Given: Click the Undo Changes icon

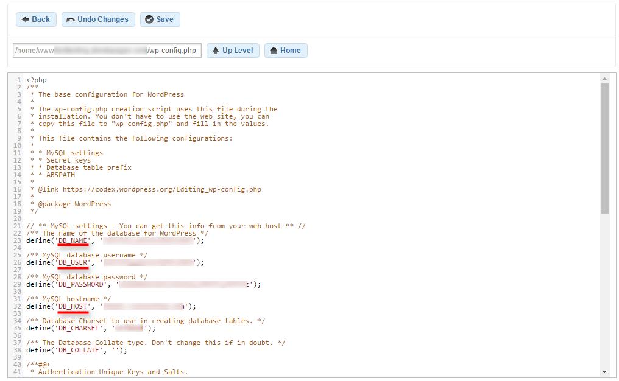Looking at the screenshot, I should [x=71, y=19].
